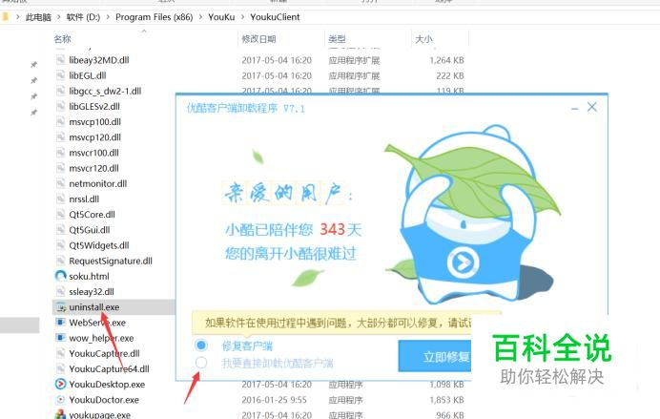Sort by the 修改日期 column header

tap(258, 39)
